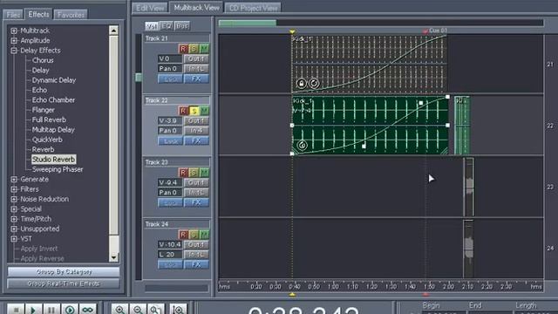The width and height of the screenshot is (558, 314).
Task: Expand the Multitrack effects category
Action: point(14,31)
